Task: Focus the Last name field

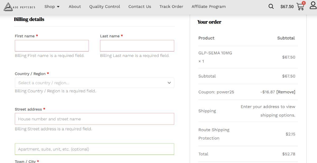Action: [x=137, y=46]
